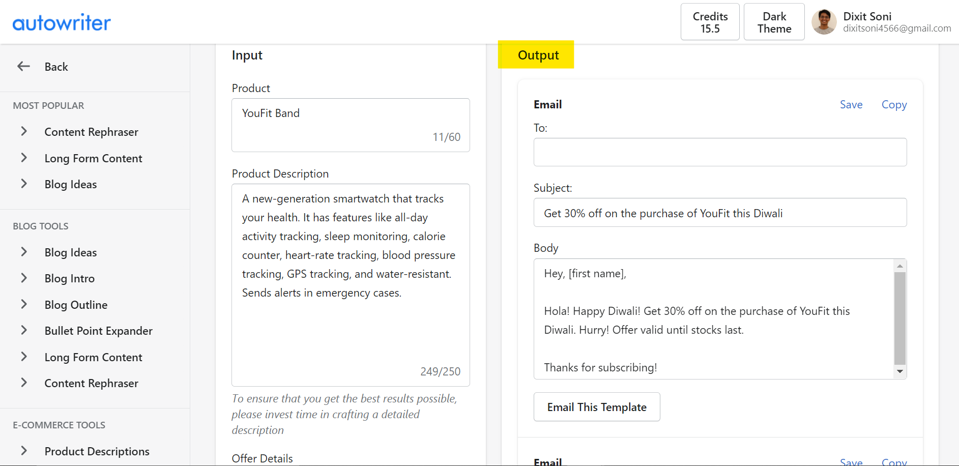Open the Product Descriptions tool
This screenshot has width=959, height=466.
pyautogui.click(x=97, y=451)
